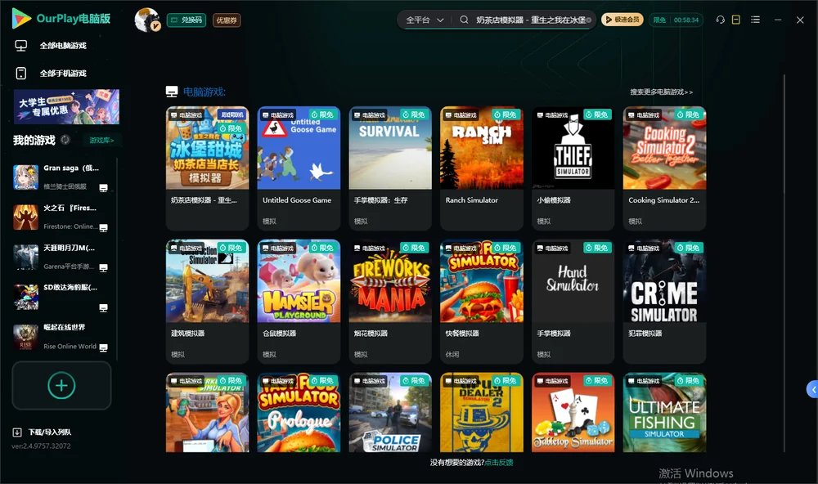The image size is (818, 484).
Task: Open 烟花模拟器 Fireworks Mania card
Action: (x=390, y=302)
